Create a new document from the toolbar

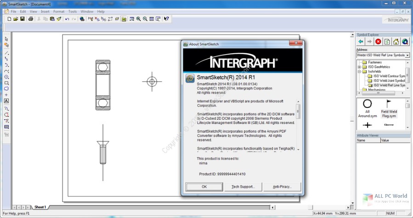click(x=9, y=19)
